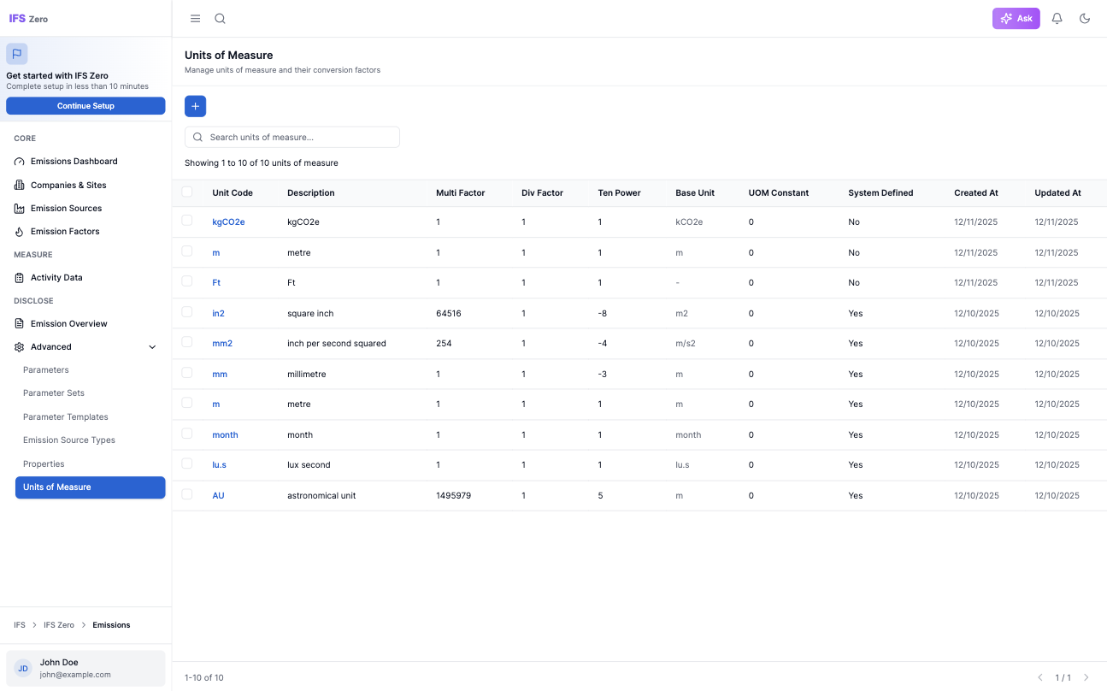Image resolution: width=1107 pixels, height=691 pixels.
Task: Toggle dark mode moon icon
Action: [x=1085, y=19]
